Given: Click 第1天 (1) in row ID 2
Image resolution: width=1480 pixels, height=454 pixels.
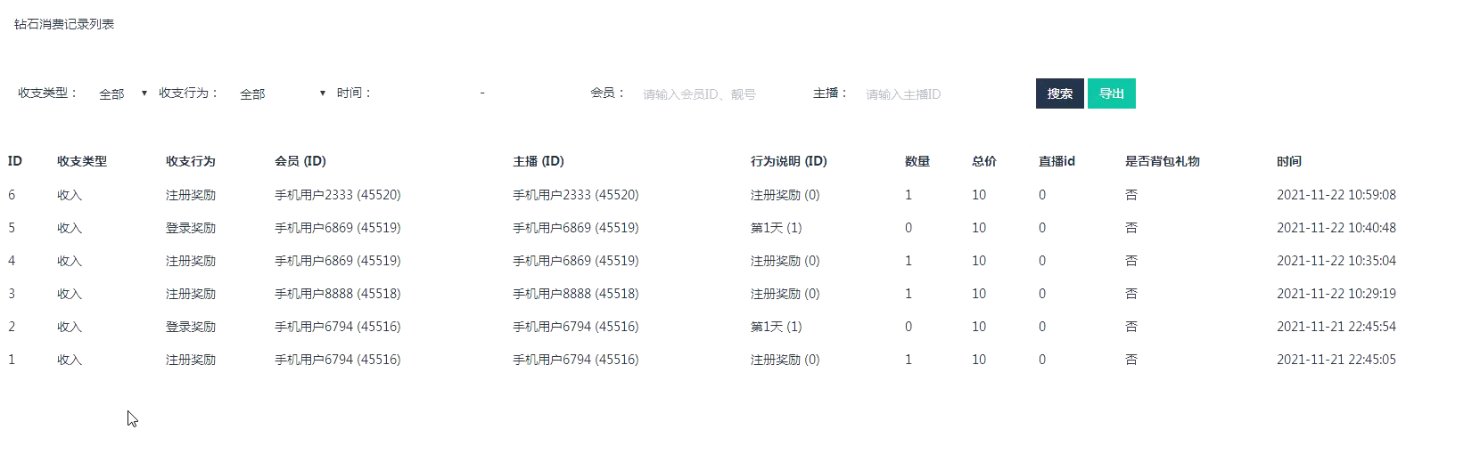Looking at the screenshot, I should click(x=777, y=326).
